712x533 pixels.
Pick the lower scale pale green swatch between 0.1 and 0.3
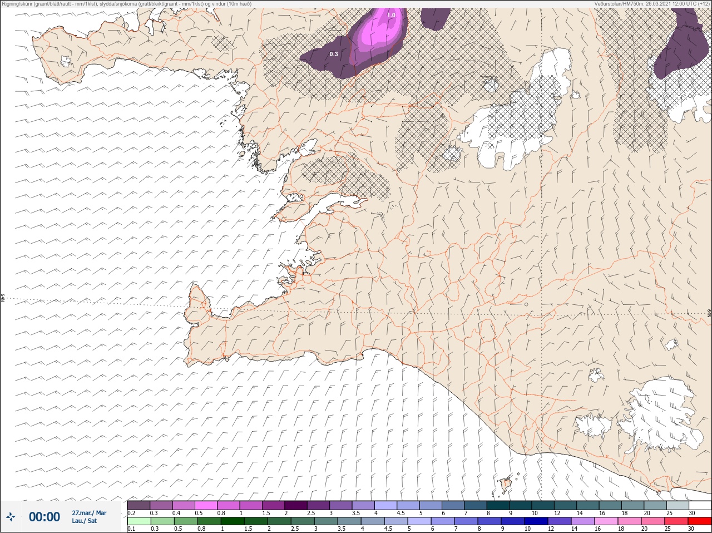pos(139,521)
